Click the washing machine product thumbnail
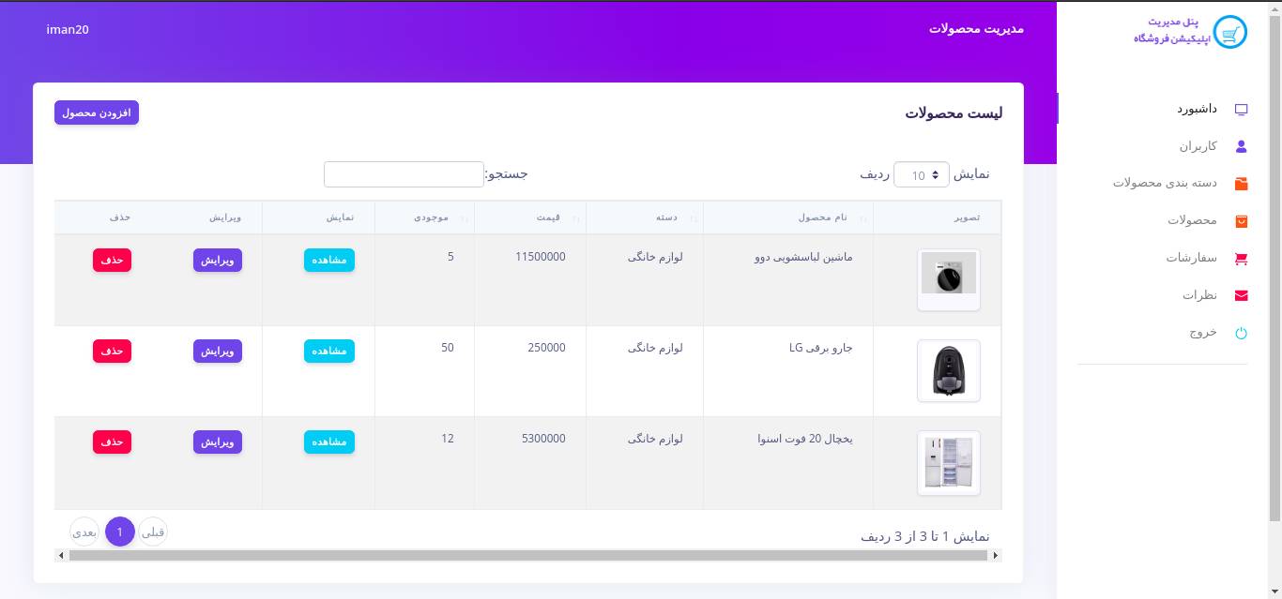The height and width of the screenshot is (599, 1282). (x=948, y=278)
